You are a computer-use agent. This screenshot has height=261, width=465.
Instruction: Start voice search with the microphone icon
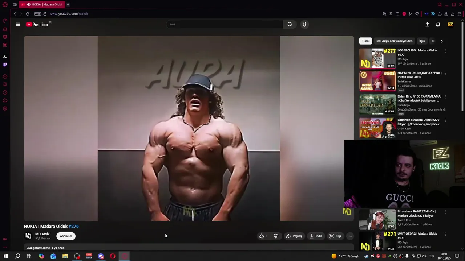pos(304,24)
